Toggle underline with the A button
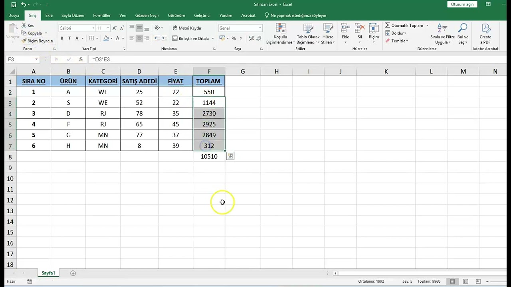 tap(77, 38)
